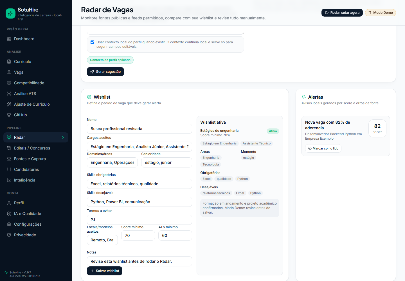Click 'Nova vaga com 82% de aderencia' title

pyautogui.click(x=328, y=125)
